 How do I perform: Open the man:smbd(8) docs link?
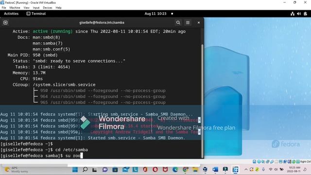[46, 37]
